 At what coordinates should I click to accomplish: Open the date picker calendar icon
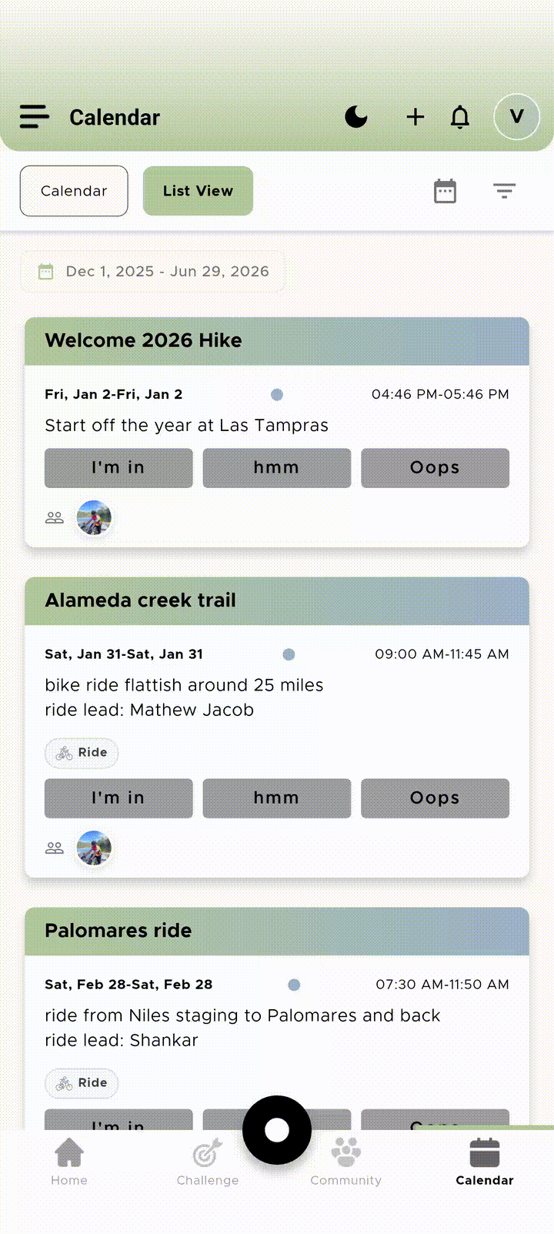point(446,191)
